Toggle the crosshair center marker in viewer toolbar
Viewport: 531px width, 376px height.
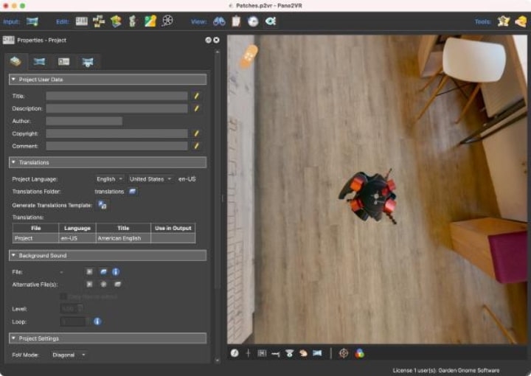248,353
